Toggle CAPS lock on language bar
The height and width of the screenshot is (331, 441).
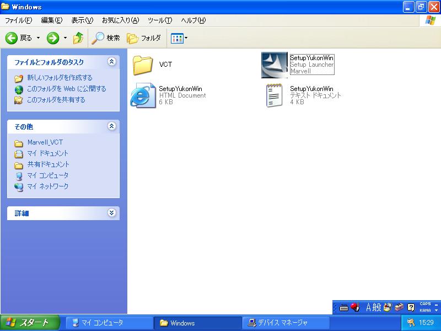[425, 304]
